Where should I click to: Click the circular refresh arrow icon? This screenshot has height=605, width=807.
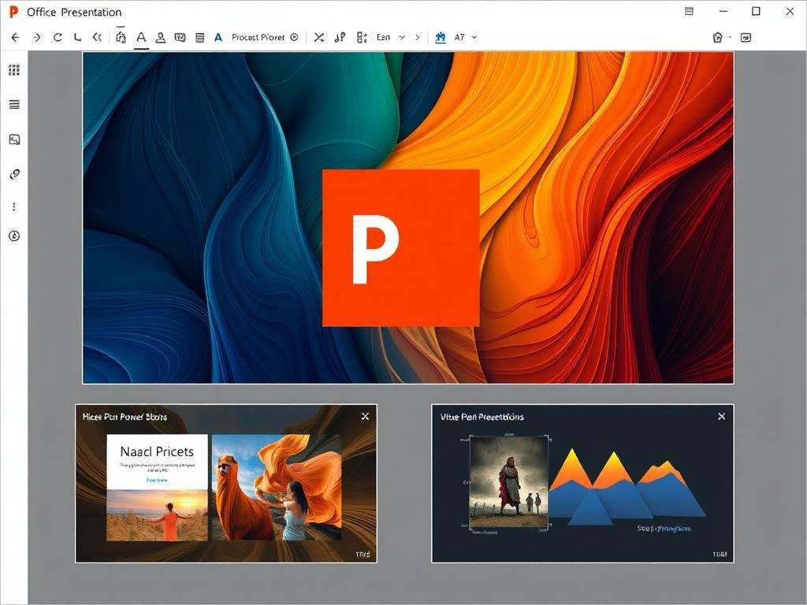58,38
